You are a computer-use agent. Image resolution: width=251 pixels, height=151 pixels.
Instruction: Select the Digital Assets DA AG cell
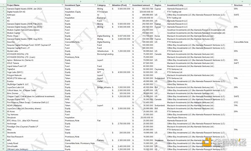click(x=36, y=12)
